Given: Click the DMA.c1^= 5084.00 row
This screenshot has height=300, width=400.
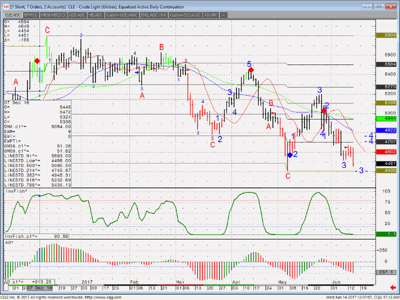Looking at the screenshot, I should coord(37,127).
